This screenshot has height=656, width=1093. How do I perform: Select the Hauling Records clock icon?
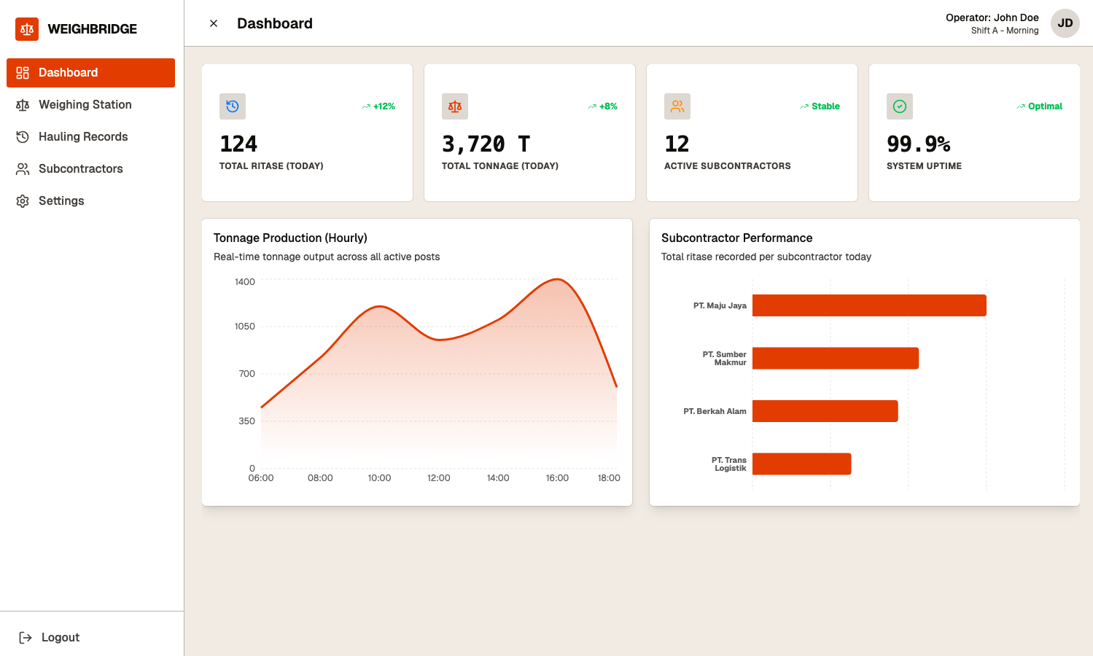[x=22, y=136]
